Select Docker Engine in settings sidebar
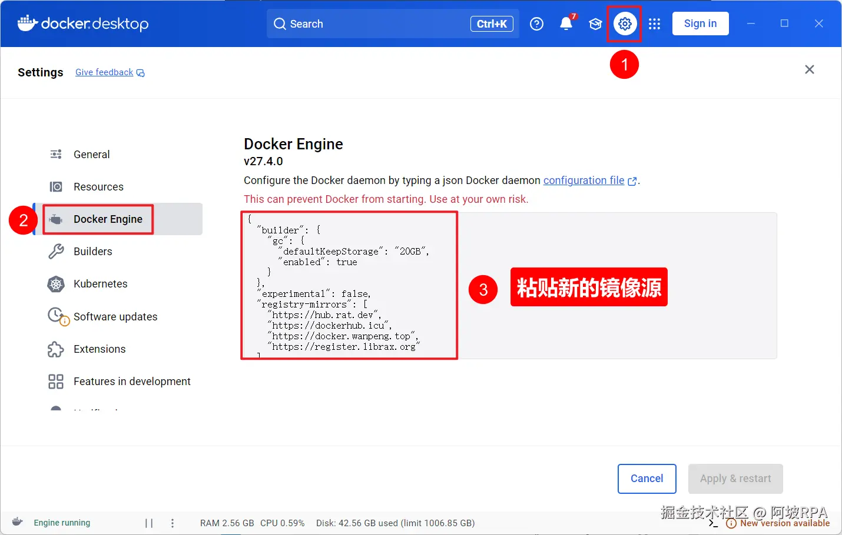 tap(118, 219)
